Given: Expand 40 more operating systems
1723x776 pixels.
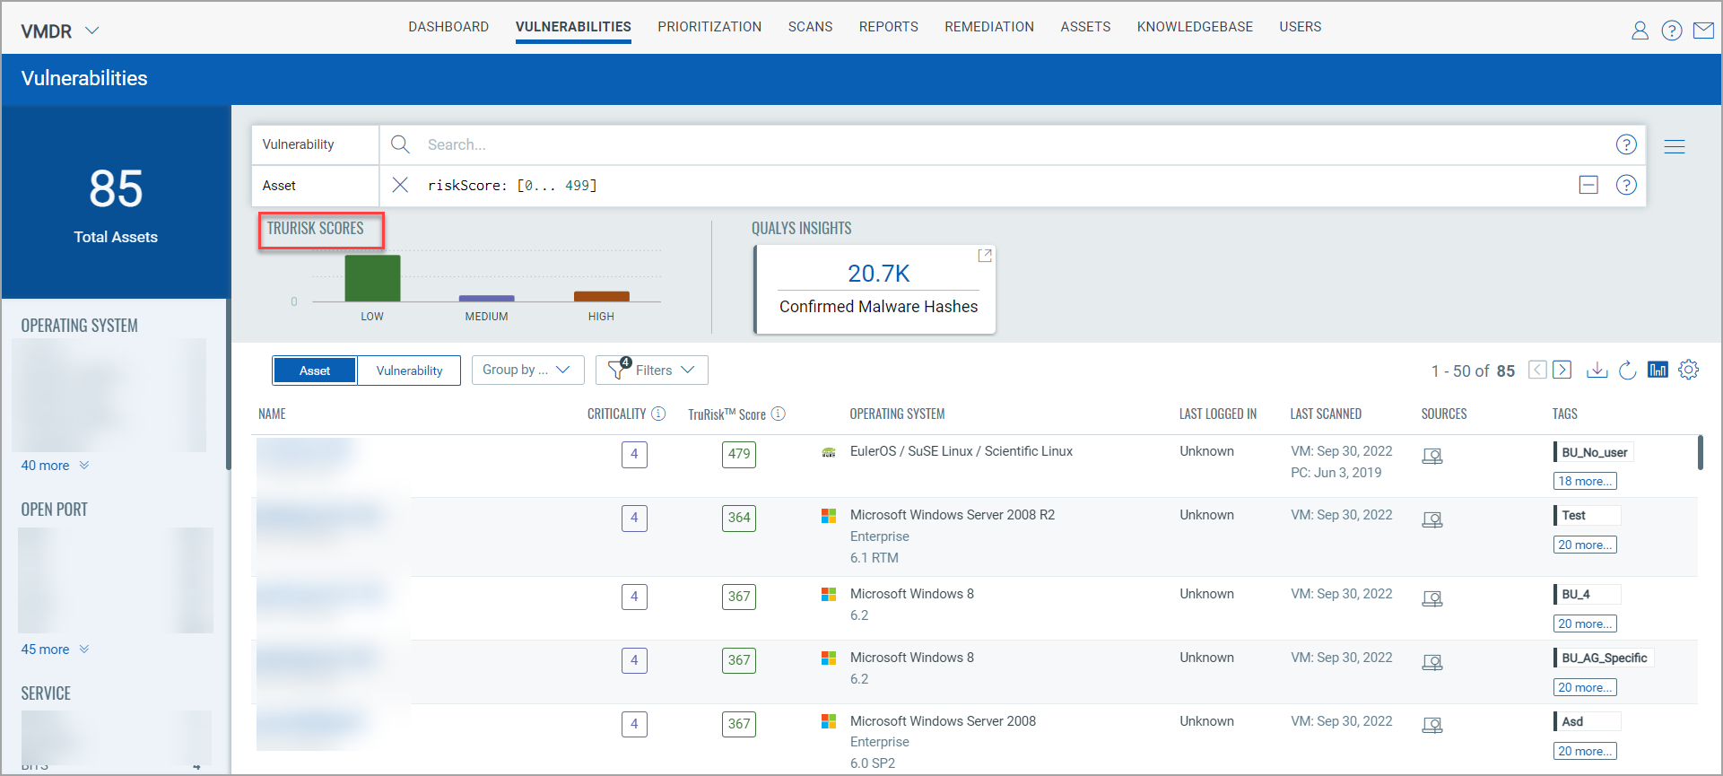Looking at the screenshot, I should pyautogui.click(x=55, y=465).
